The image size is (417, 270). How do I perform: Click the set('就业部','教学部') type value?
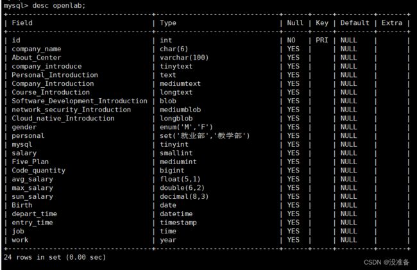205,136
